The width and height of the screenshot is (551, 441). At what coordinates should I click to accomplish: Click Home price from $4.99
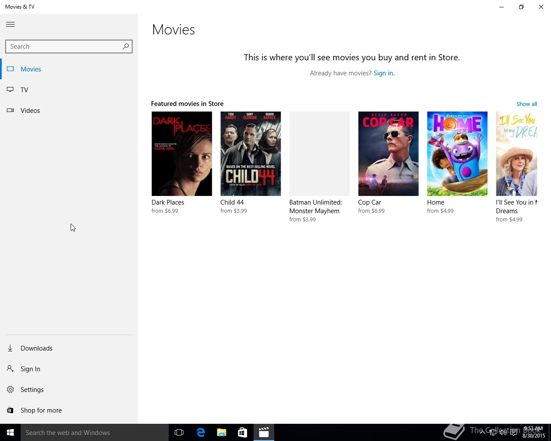coord(440,211)
